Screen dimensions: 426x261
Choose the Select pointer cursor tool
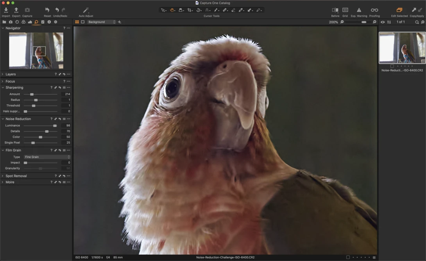click(163, 10)
